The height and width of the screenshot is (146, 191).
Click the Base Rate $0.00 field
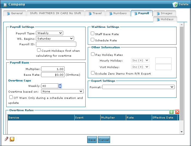(53, 75)
